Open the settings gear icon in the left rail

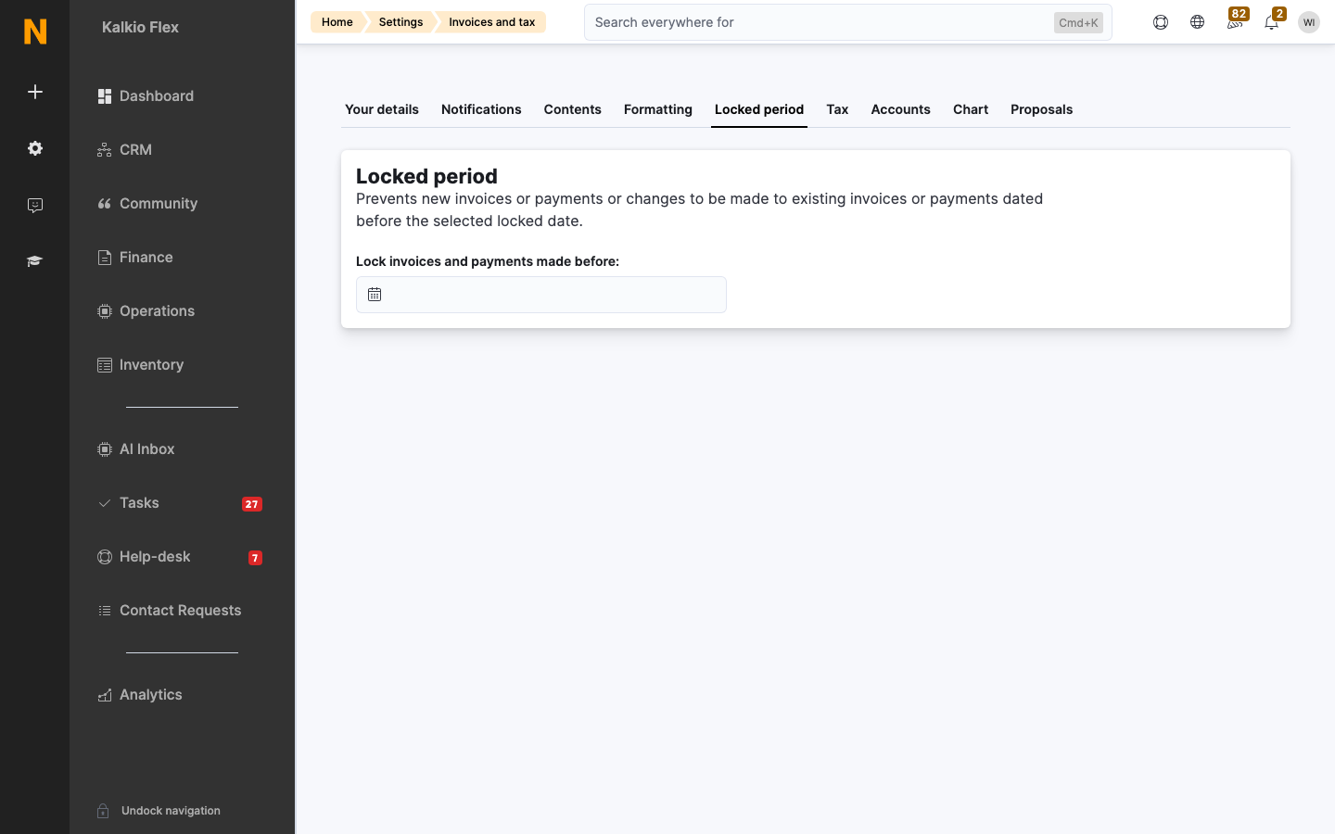tap(35, 148)
